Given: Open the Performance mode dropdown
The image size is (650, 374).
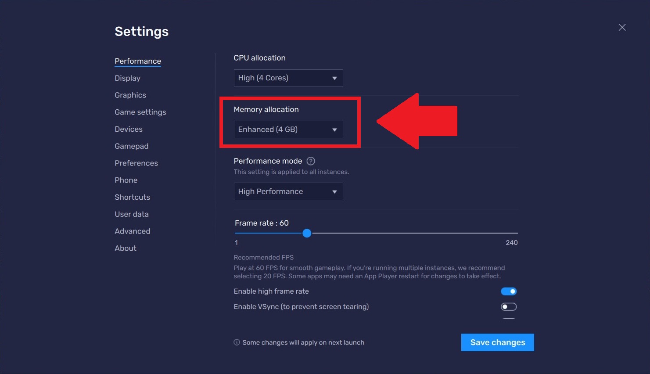Looking at the screenshot, I should click(x=288, y=191).
